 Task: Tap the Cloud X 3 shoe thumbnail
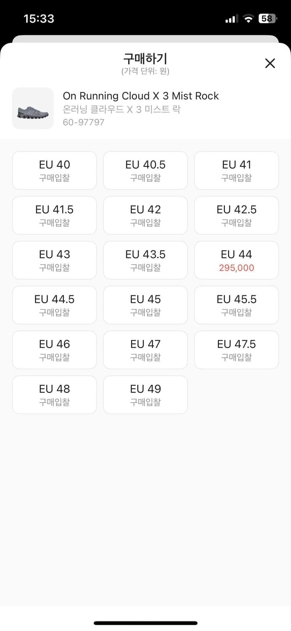[x=33, y=109]
